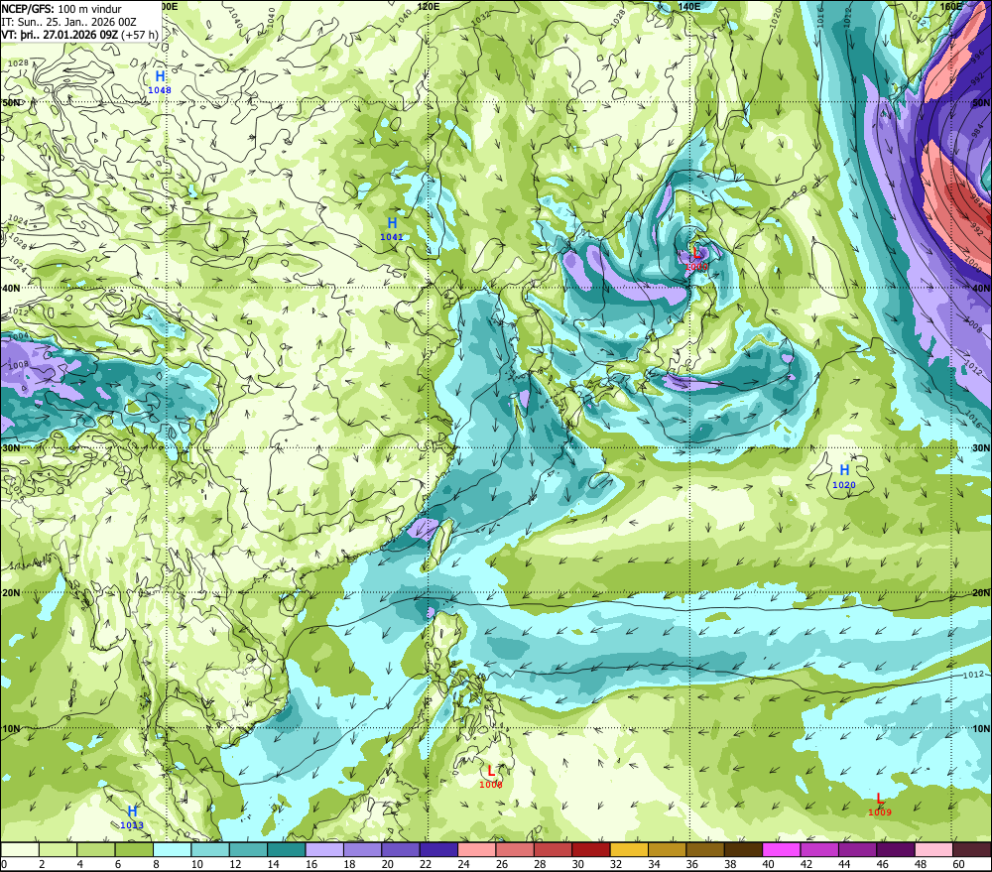The height and width of the screenshot is (872, 992).
Task: Select the 1008 low pressure value
Action: pos(491,785)
